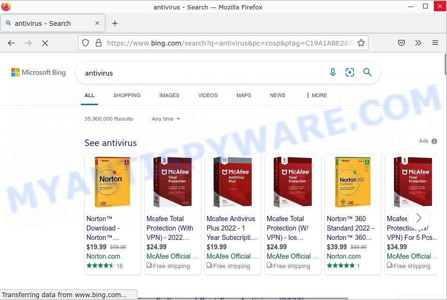The height and width of the screenshot is (300, 447).
Task: Click Norton.com seller under $19.99 product
Action: click(103, 256)
